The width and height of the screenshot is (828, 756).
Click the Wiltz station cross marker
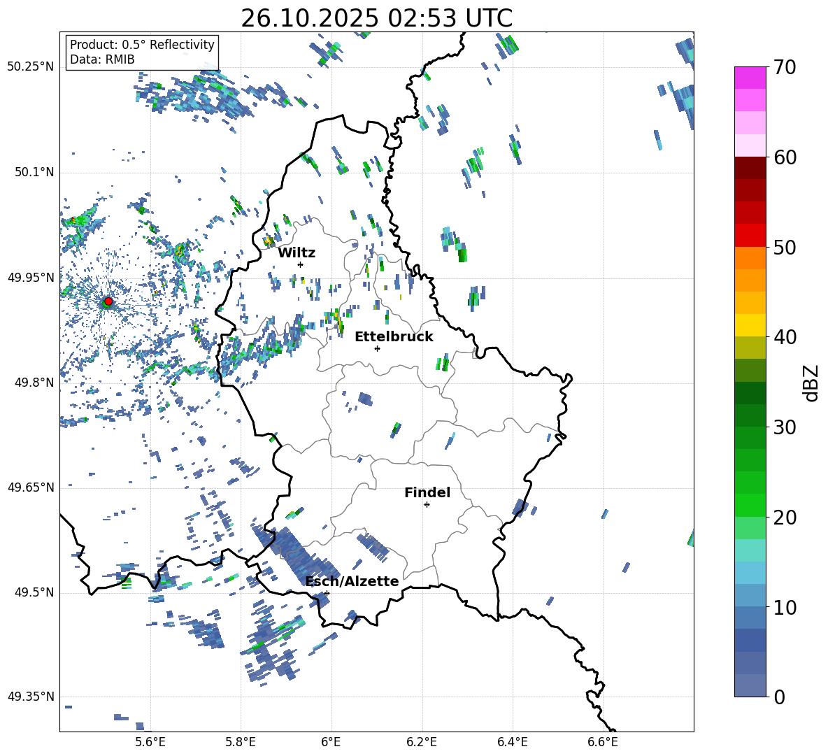pyautogui.click(x=300, y=264)
